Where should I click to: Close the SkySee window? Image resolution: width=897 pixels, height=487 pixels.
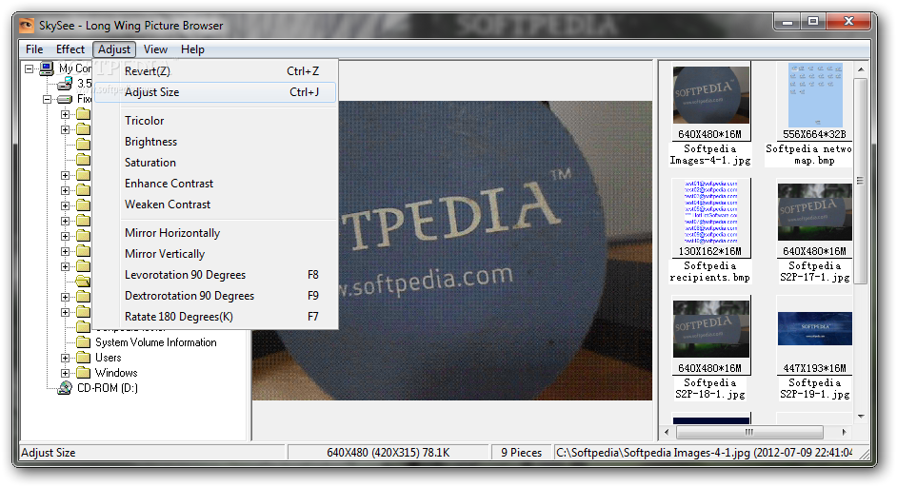point(848,22)
